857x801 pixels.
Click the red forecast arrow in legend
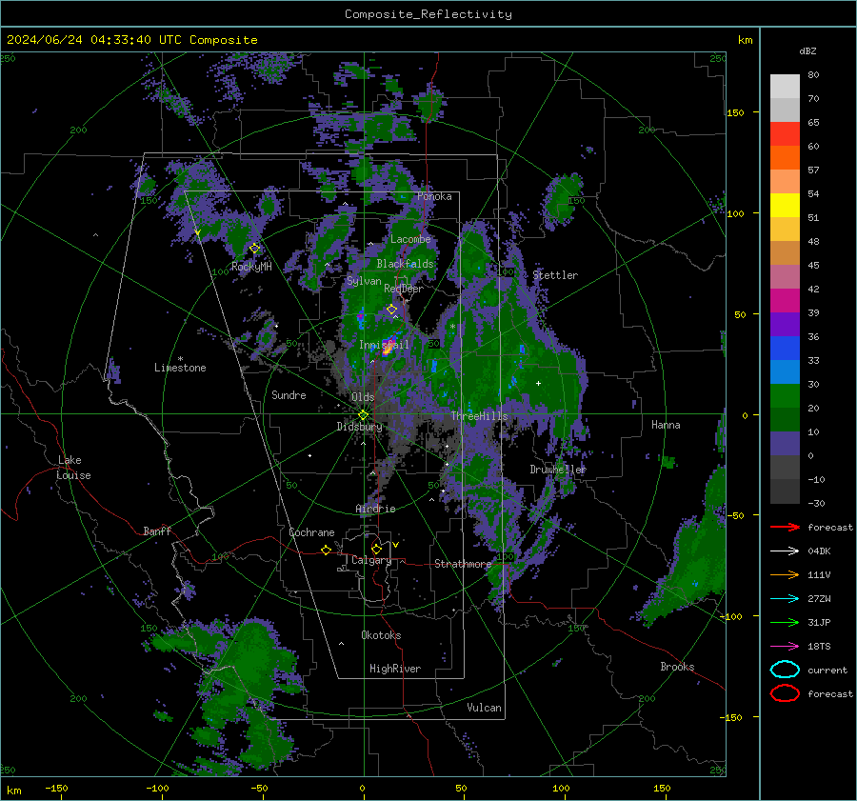click(785, 527)
